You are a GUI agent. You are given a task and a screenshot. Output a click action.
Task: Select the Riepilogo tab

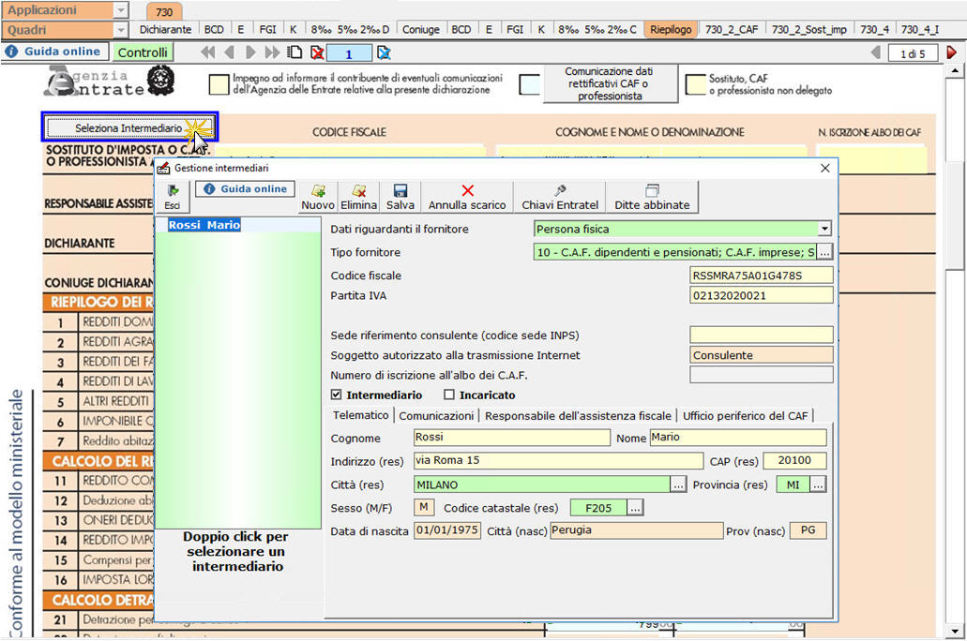tap(671, 29)
